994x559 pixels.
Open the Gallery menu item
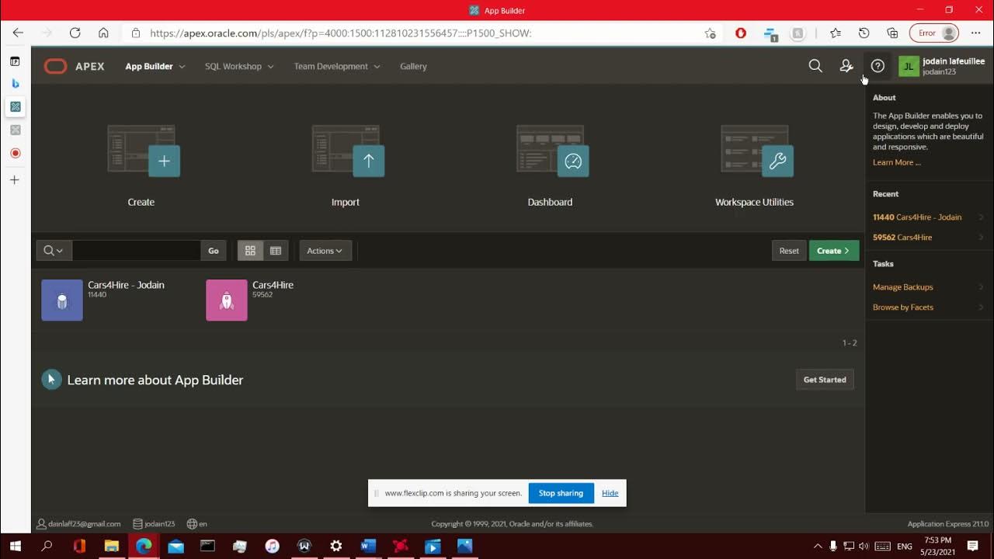point(413,66)
